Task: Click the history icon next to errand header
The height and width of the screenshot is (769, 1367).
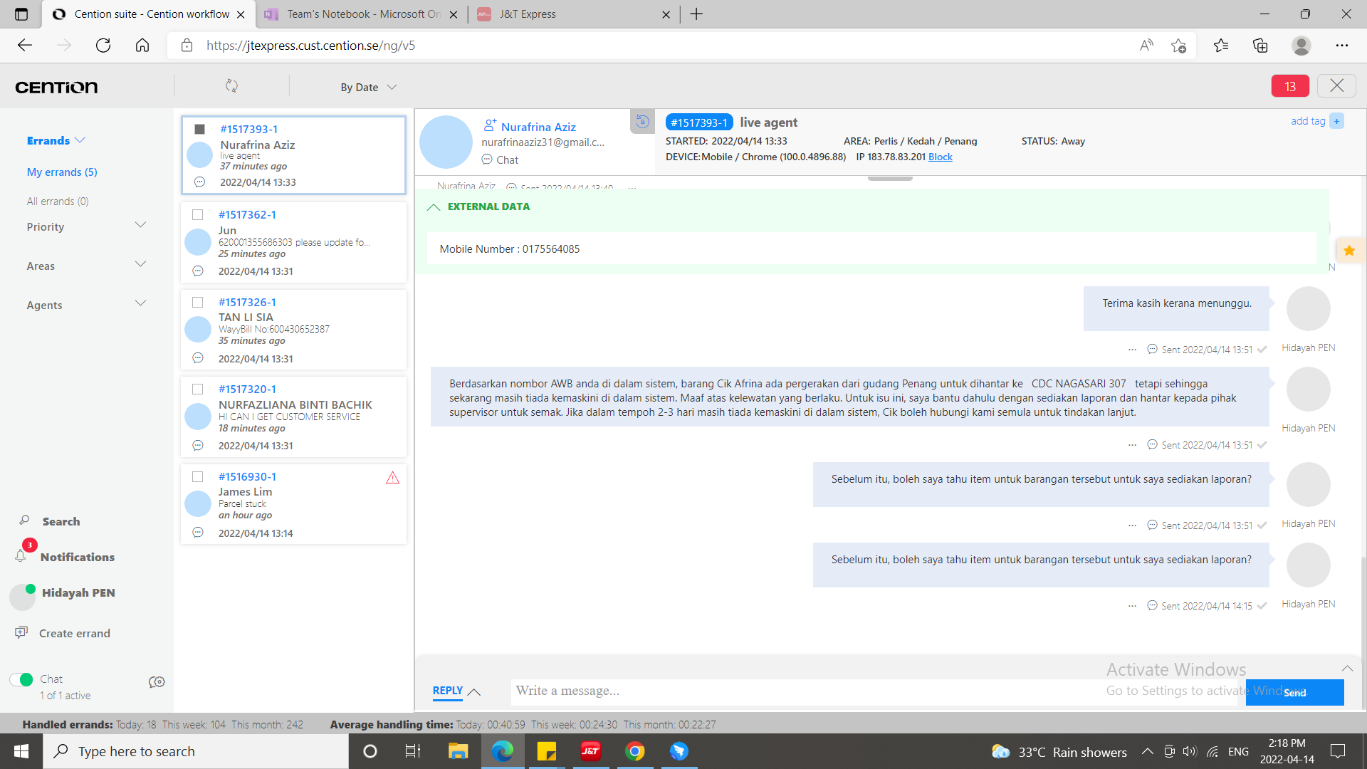Action: pyautogui.click(x=642, y=121)
